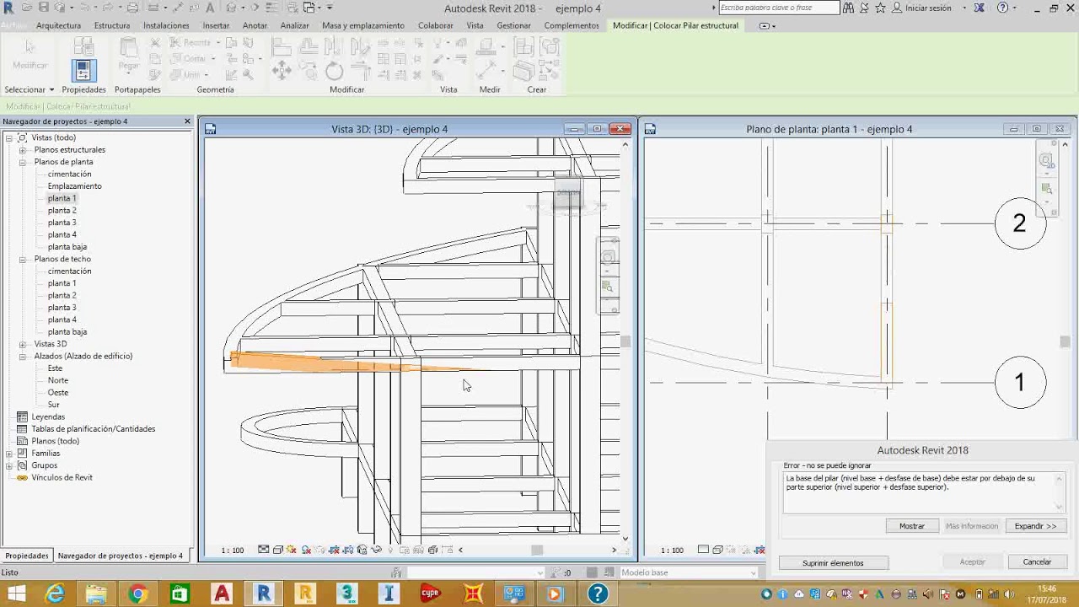
Task: Switch to the Propiedades panel tab
Action: pyautogui.click(x=27, y=556)
